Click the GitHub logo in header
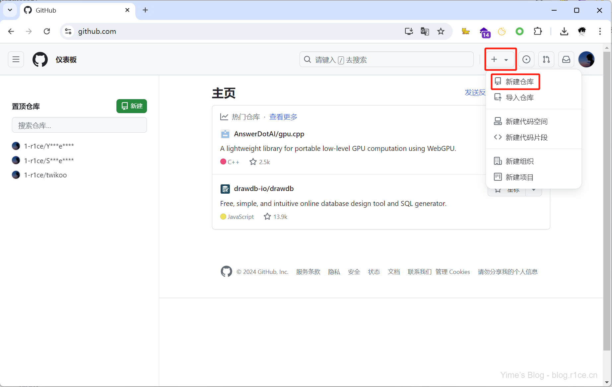Screen dimensions: 612x387 coord(40,60)
